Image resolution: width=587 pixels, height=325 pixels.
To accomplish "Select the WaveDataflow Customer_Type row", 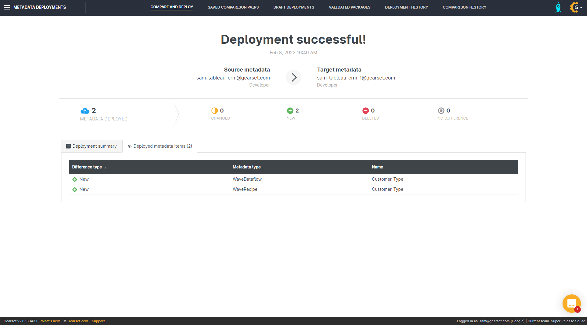I will tap(247, 179).
